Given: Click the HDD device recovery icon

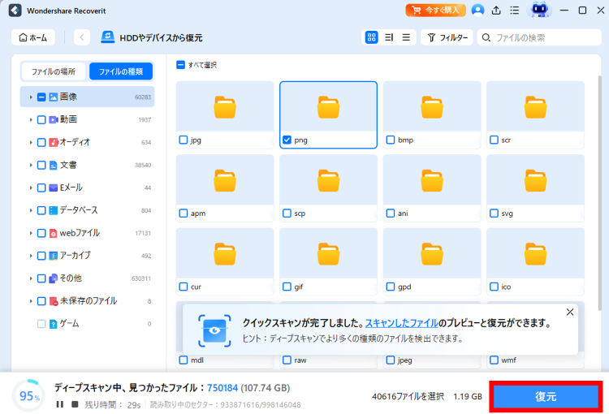Looking at the screenshot, I should (x=107, y=37).
